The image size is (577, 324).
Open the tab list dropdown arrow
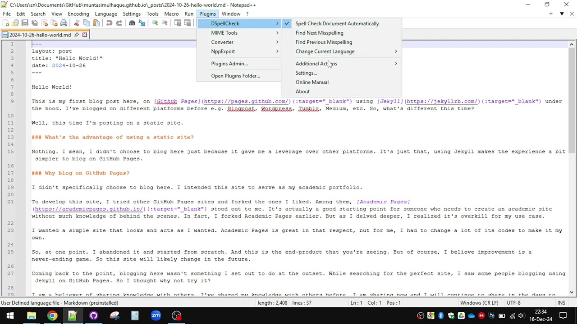click(562, 14)
